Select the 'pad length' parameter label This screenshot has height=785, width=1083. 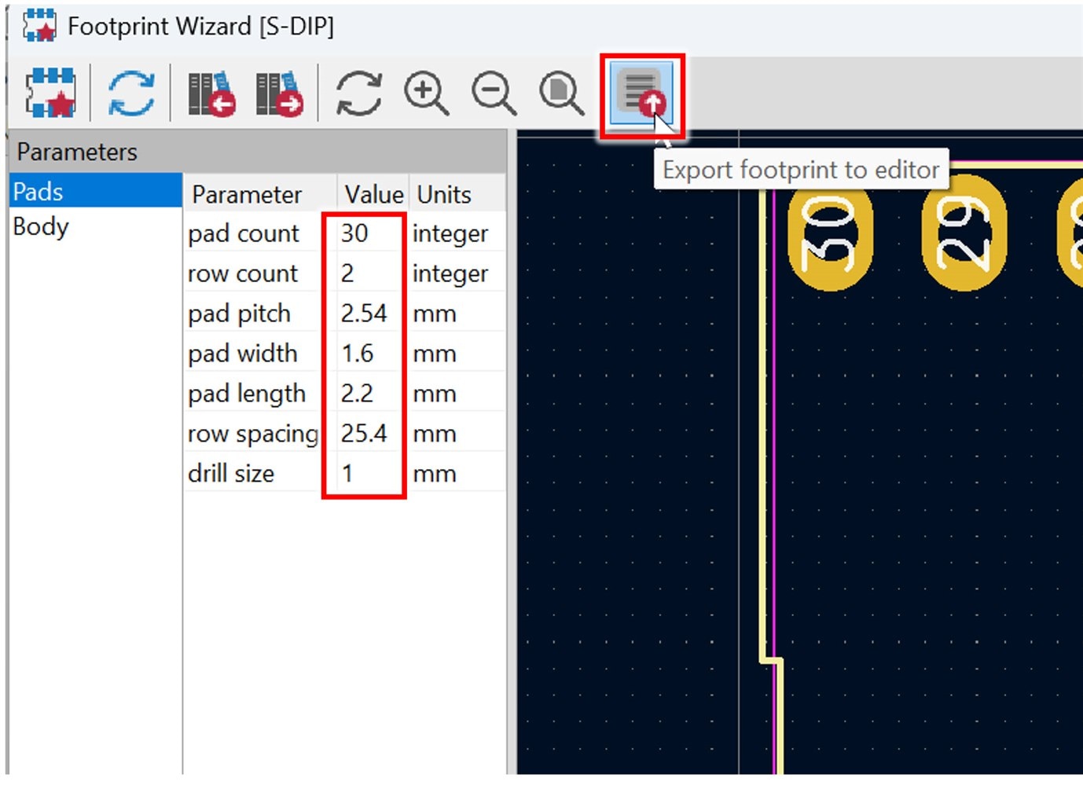point(247,394)
